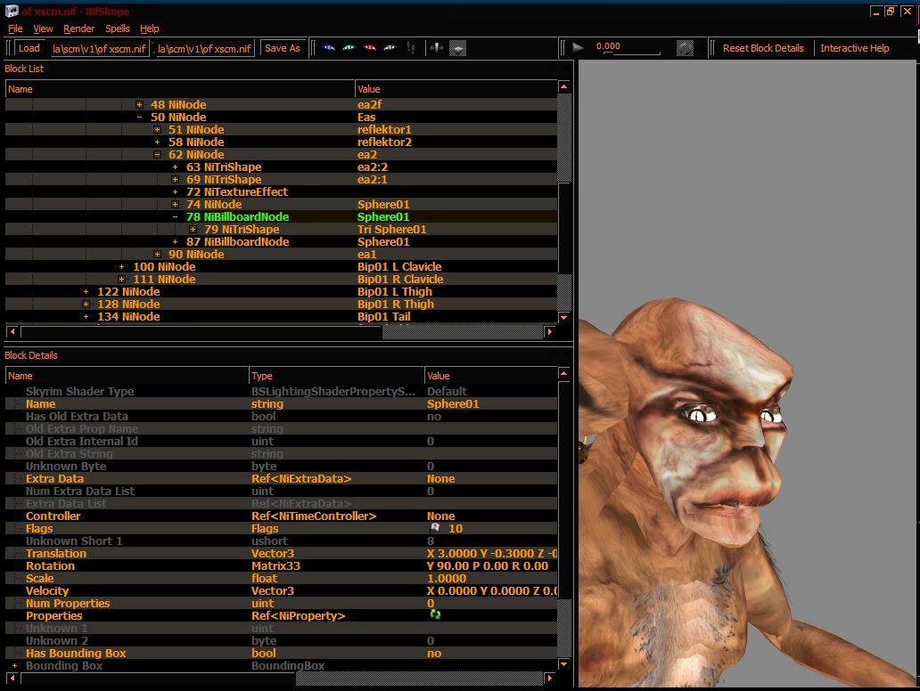The height and width of the screenshot is (691, 920).
Task: Click Controller type Ref<NiTimeController>
Action: coord(314,516)
